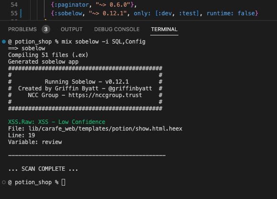Select the TERMINAL tab
Screen dimensions: 277x199
[164, 29]
